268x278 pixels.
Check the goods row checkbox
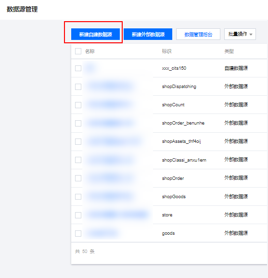78,233
